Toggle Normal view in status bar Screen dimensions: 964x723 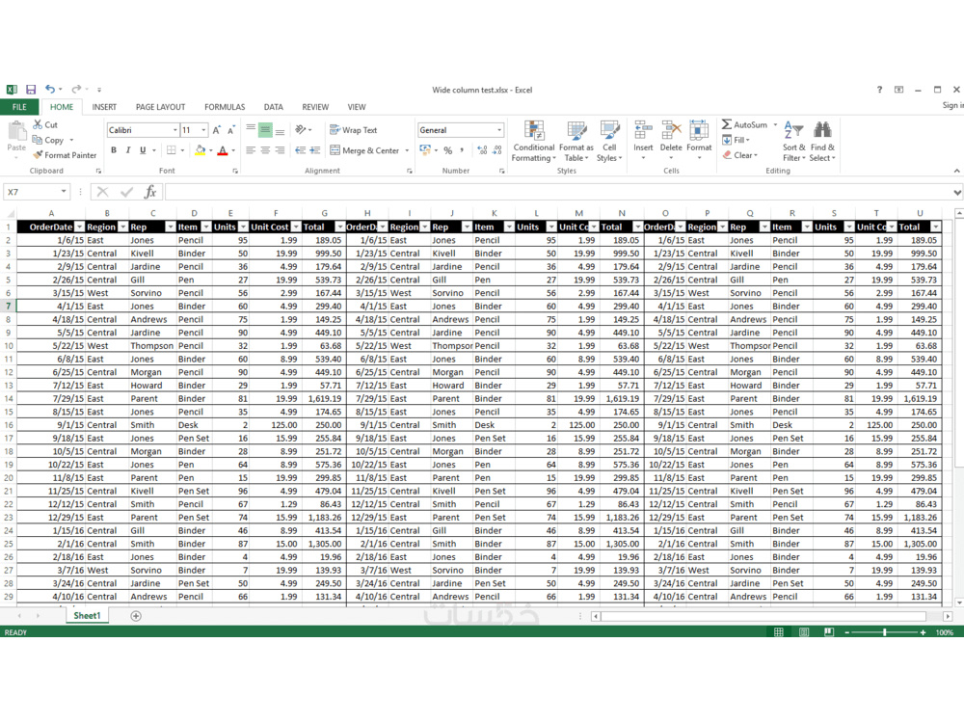[x=778, y=632]
